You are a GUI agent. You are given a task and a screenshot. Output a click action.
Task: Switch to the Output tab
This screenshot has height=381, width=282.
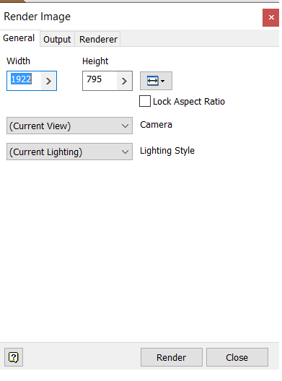57,39
